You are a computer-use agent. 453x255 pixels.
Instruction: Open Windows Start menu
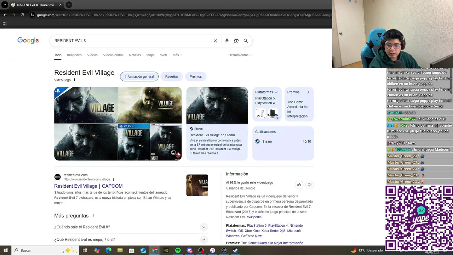click(x=6, y=250)
